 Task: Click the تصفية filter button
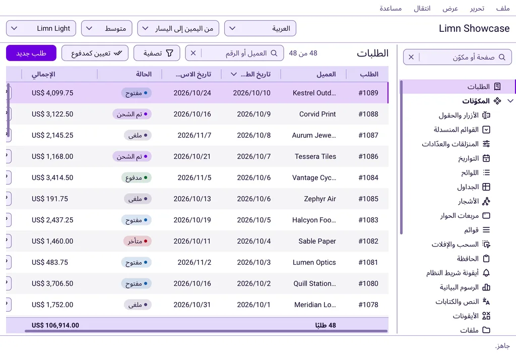click(x=157, y=53)
